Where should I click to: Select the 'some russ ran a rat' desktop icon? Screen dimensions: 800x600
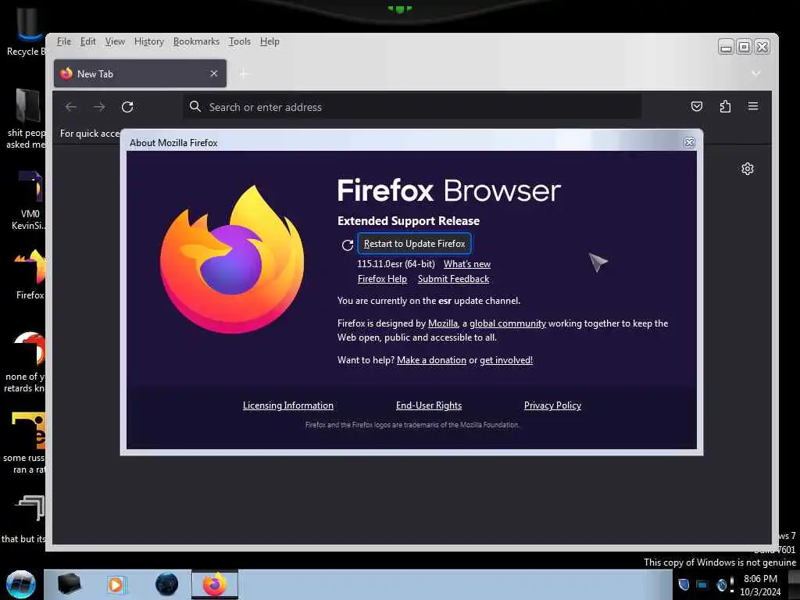tap(24, 443)
